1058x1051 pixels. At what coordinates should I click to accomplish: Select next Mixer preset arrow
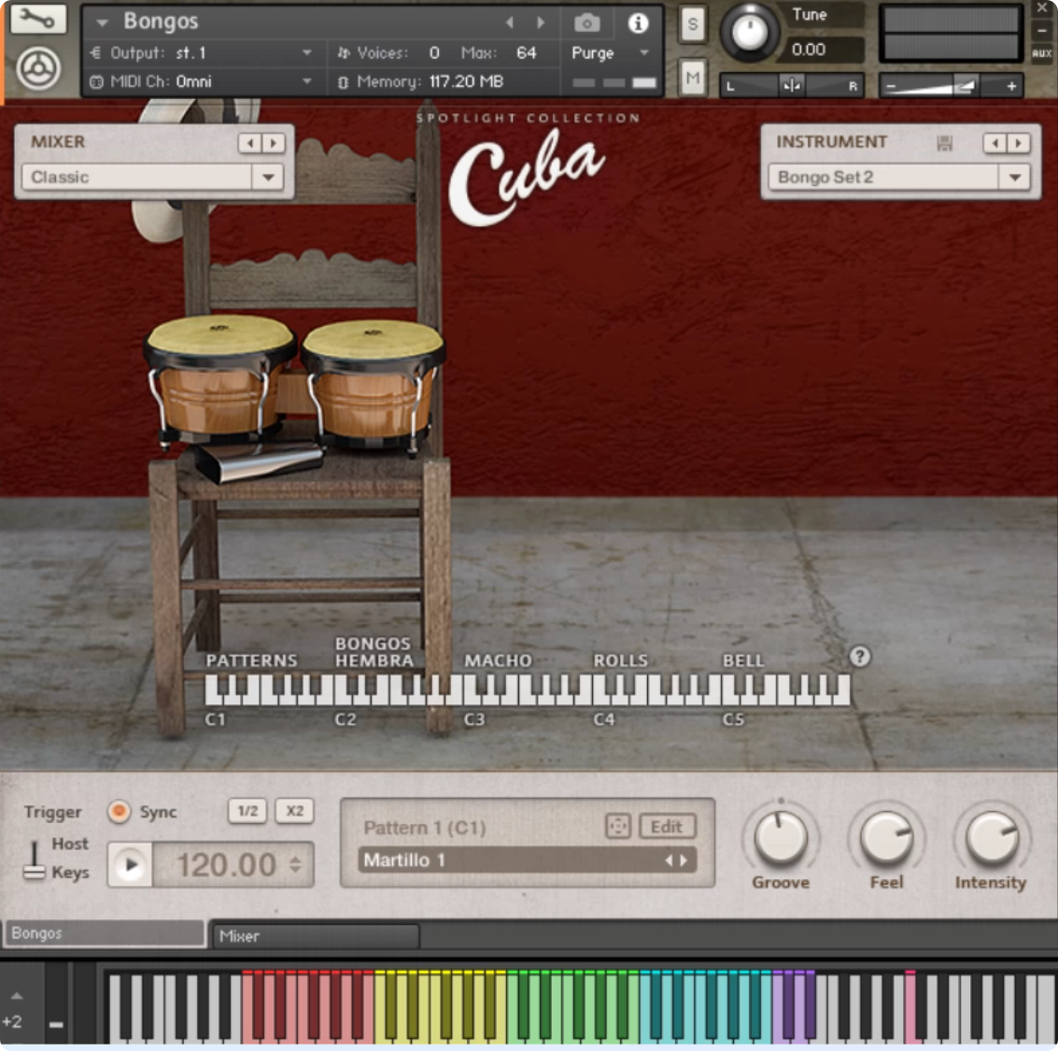274,142
